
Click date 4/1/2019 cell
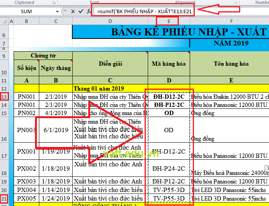56,113
